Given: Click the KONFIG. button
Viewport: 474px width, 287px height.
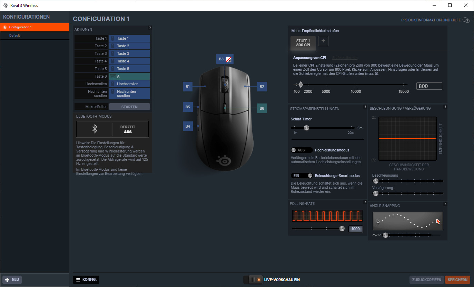Looking at the screenshot, I should (86, 279).
